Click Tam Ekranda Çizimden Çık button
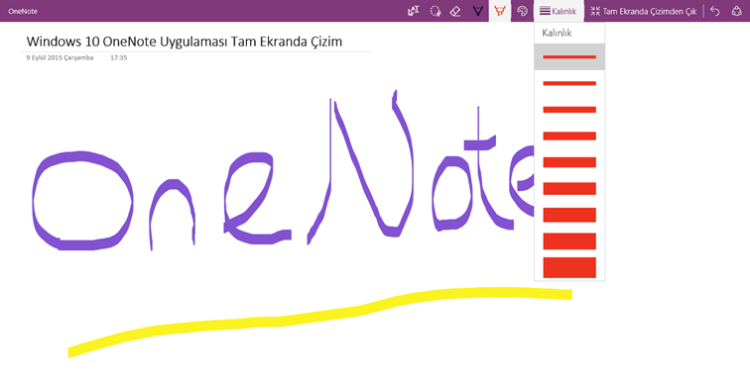The width and height of the screenshot is (750, 385). click(x=644, y=11)
